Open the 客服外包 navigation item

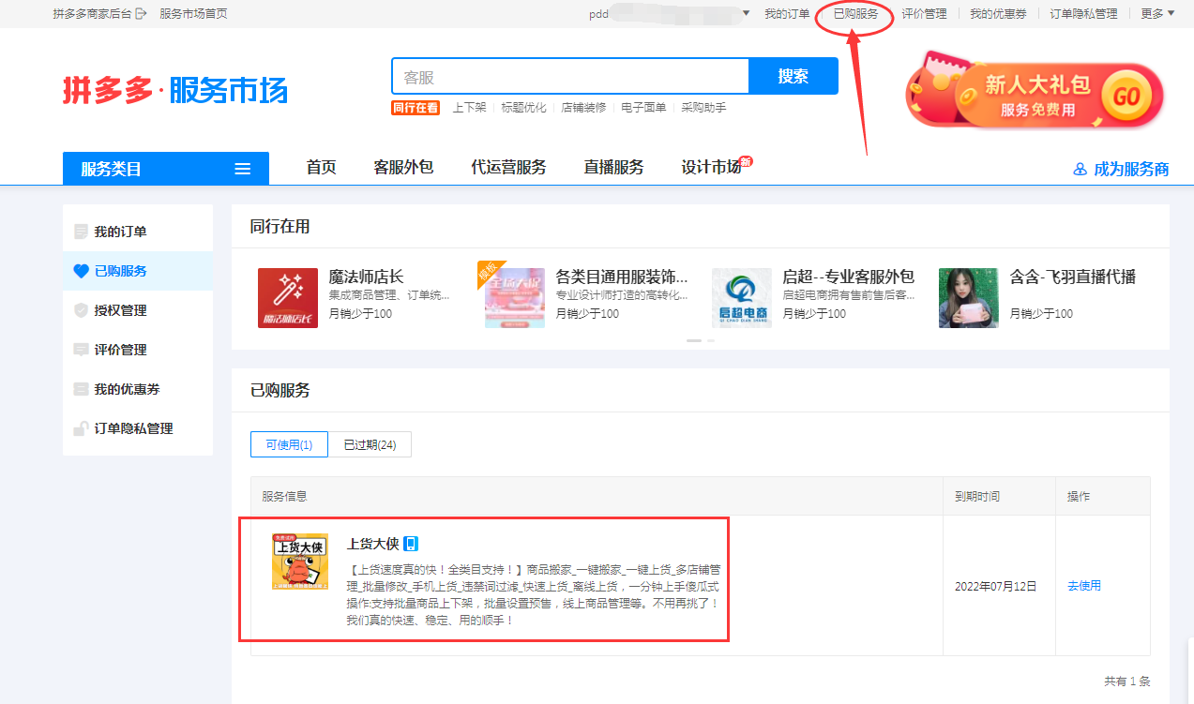pos(403,168)
